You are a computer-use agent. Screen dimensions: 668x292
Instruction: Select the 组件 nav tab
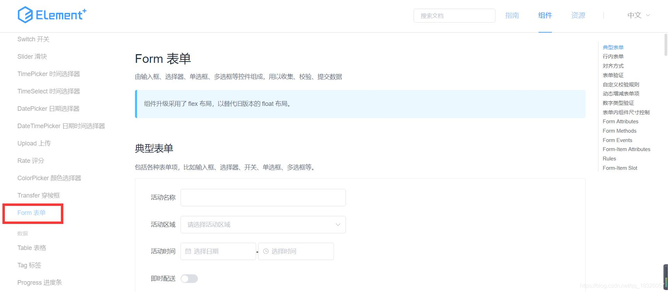pyautogui.click(x=545, y=15)
